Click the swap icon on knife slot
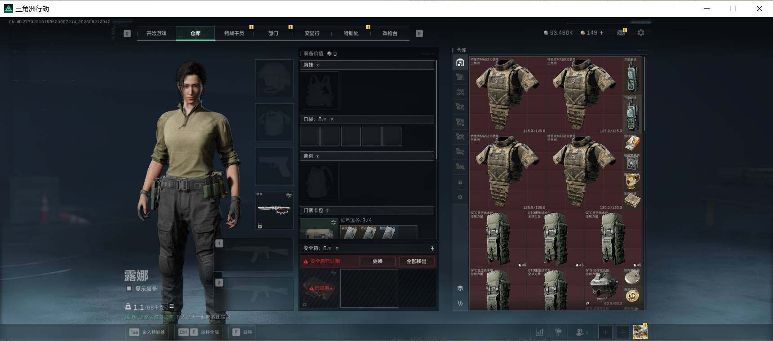Screen dimensions: 773x341 point(289,195)
